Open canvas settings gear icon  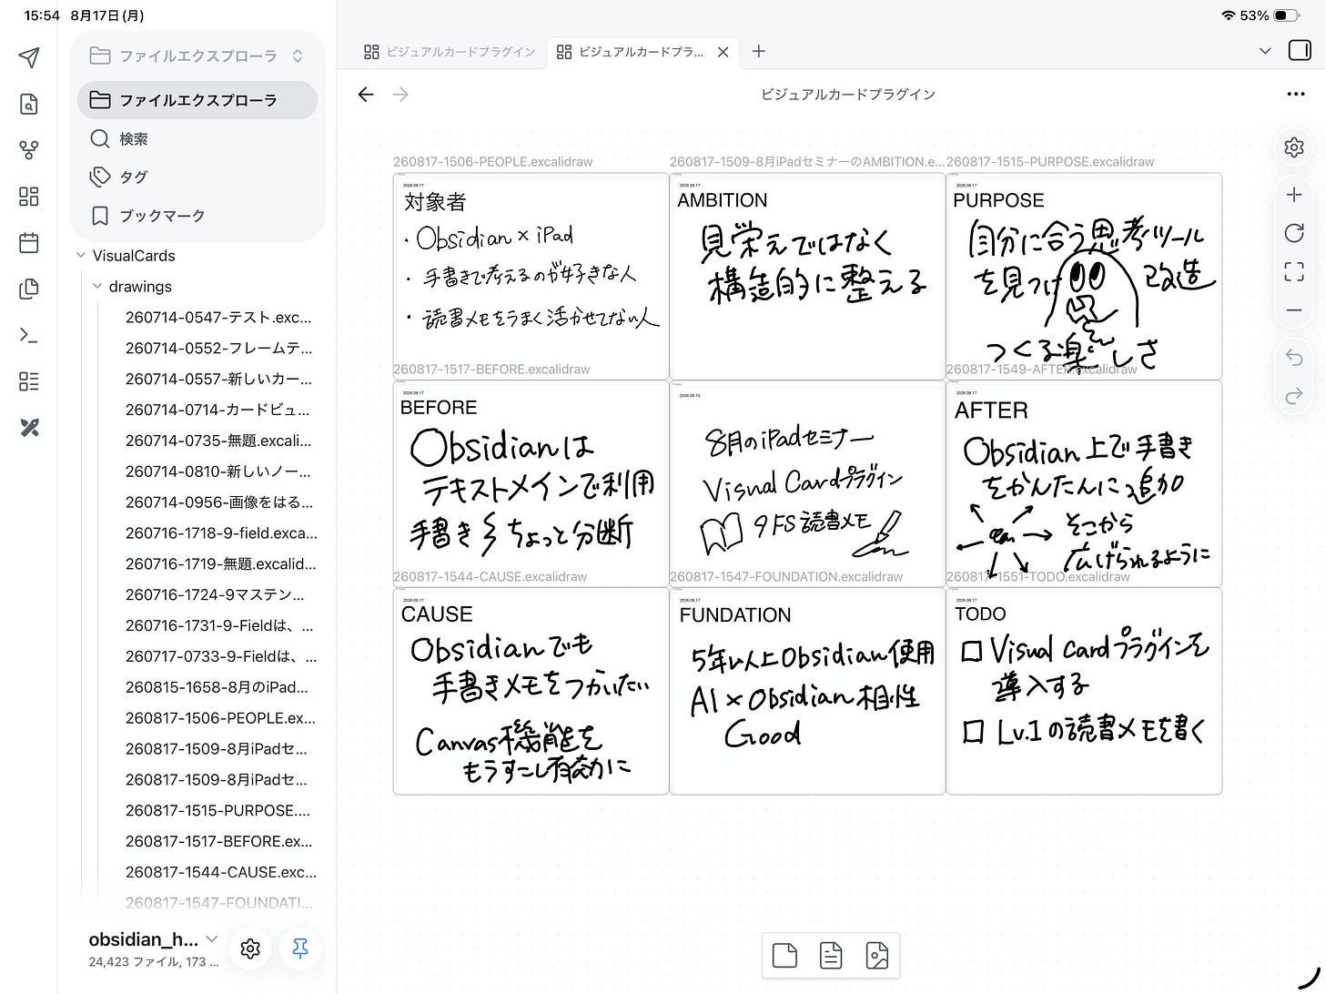pyautogui.click(x=1294, y=147)
